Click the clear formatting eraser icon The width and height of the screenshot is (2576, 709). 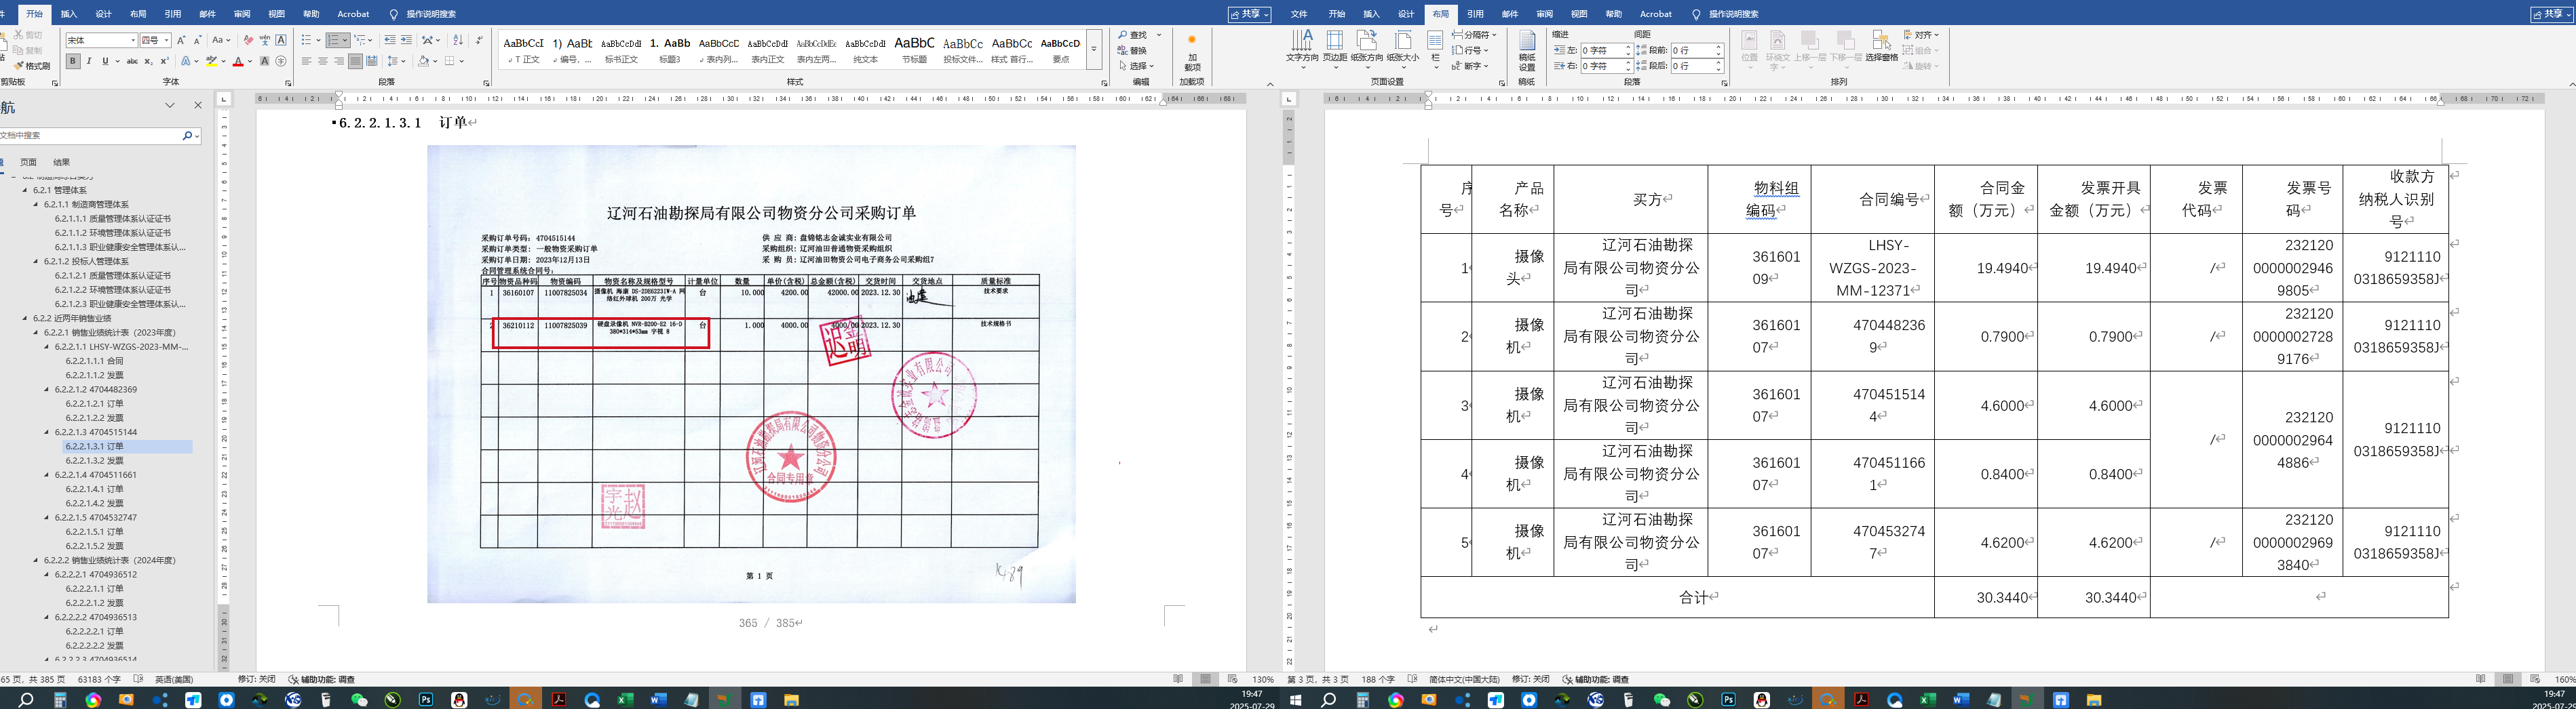[x=248, y=40]
